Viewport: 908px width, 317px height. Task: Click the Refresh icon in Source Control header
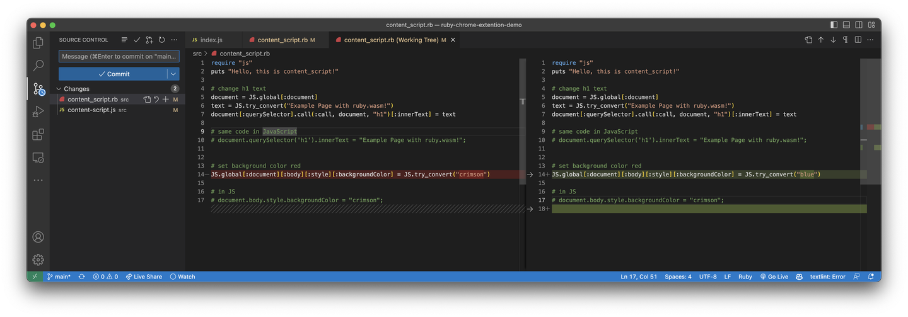[x=162, y=40]
